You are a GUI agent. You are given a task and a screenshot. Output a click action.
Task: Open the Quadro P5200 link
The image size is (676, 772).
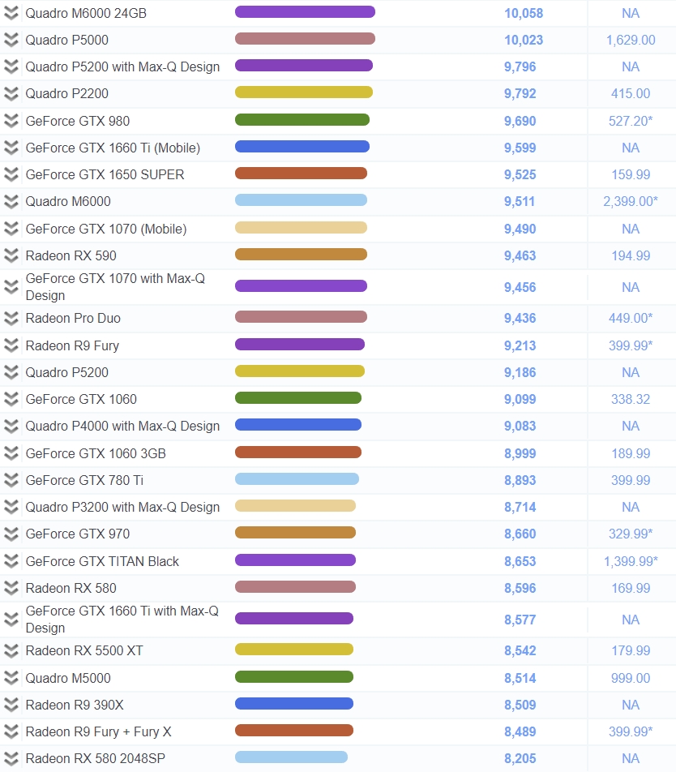pos(67,372)
